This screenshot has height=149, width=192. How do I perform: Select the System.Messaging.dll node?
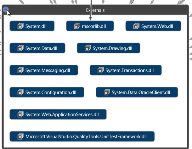[44, 70]
